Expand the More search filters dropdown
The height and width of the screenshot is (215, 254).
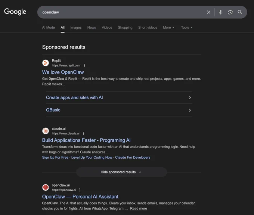point(168,28)
